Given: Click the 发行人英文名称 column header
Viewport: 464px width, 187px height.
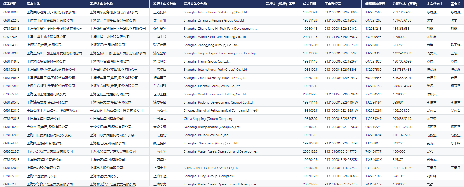Looking at the screenshot, I should coord(221,4).
